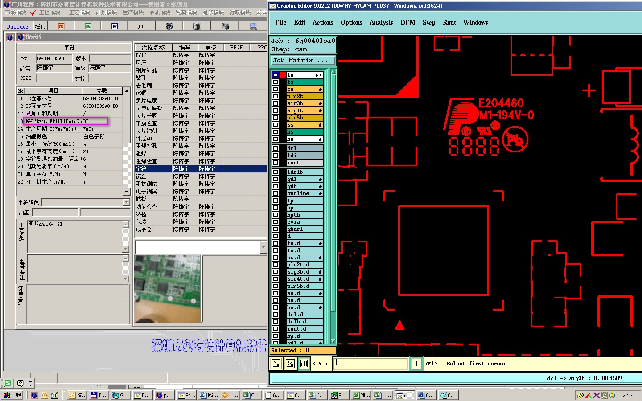Click the eye preview icon in toolbar
This screenshot has height=401, width=642.
[x=169, y=26]
